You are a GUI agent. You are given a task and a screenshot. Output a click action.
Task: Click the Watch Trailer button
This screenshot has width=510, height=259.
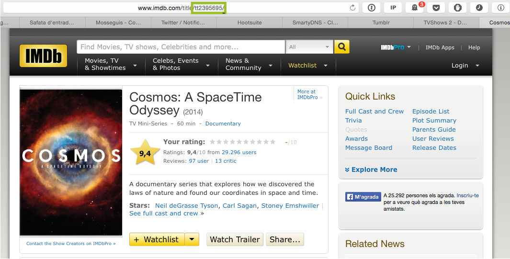[235, 239]
